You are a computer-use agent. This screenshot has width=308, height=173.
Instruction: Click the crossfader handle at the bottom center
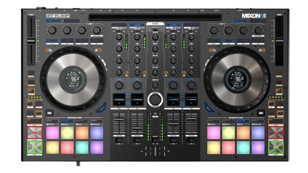click(x=155, y=151)
